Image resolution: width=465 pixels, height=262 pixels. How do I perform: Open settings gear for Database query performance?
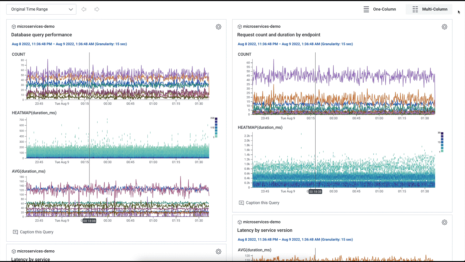[219, 27]
